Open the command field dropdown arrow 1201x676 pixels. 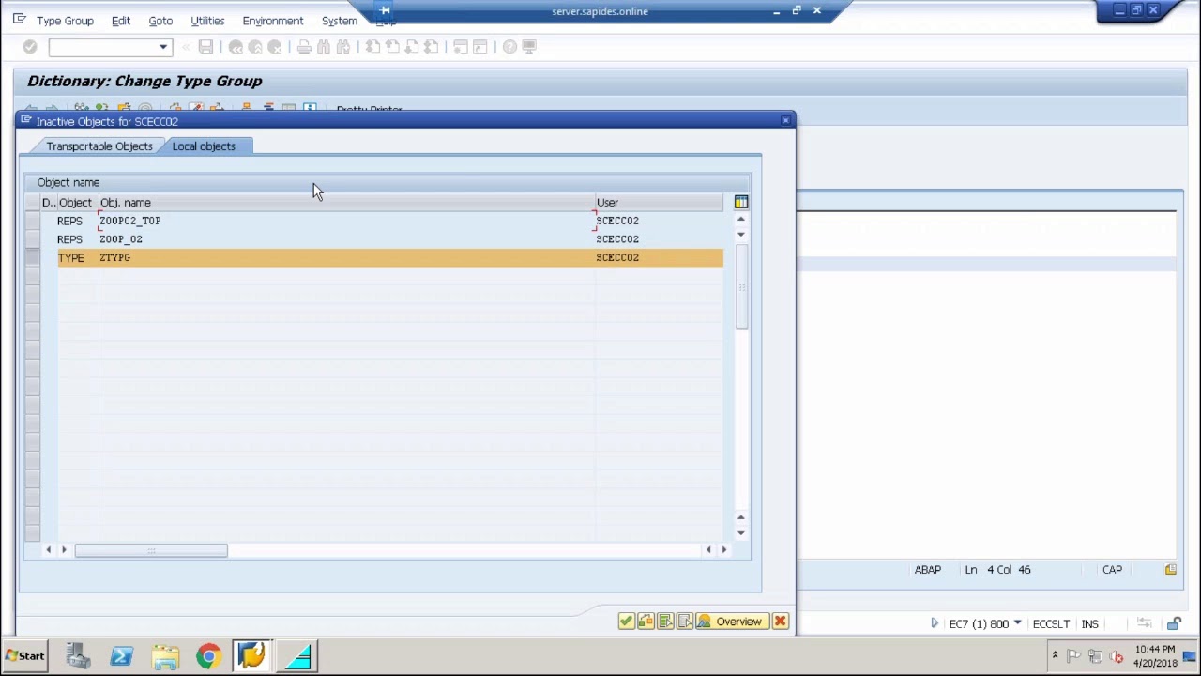click(x=163, y=47)
